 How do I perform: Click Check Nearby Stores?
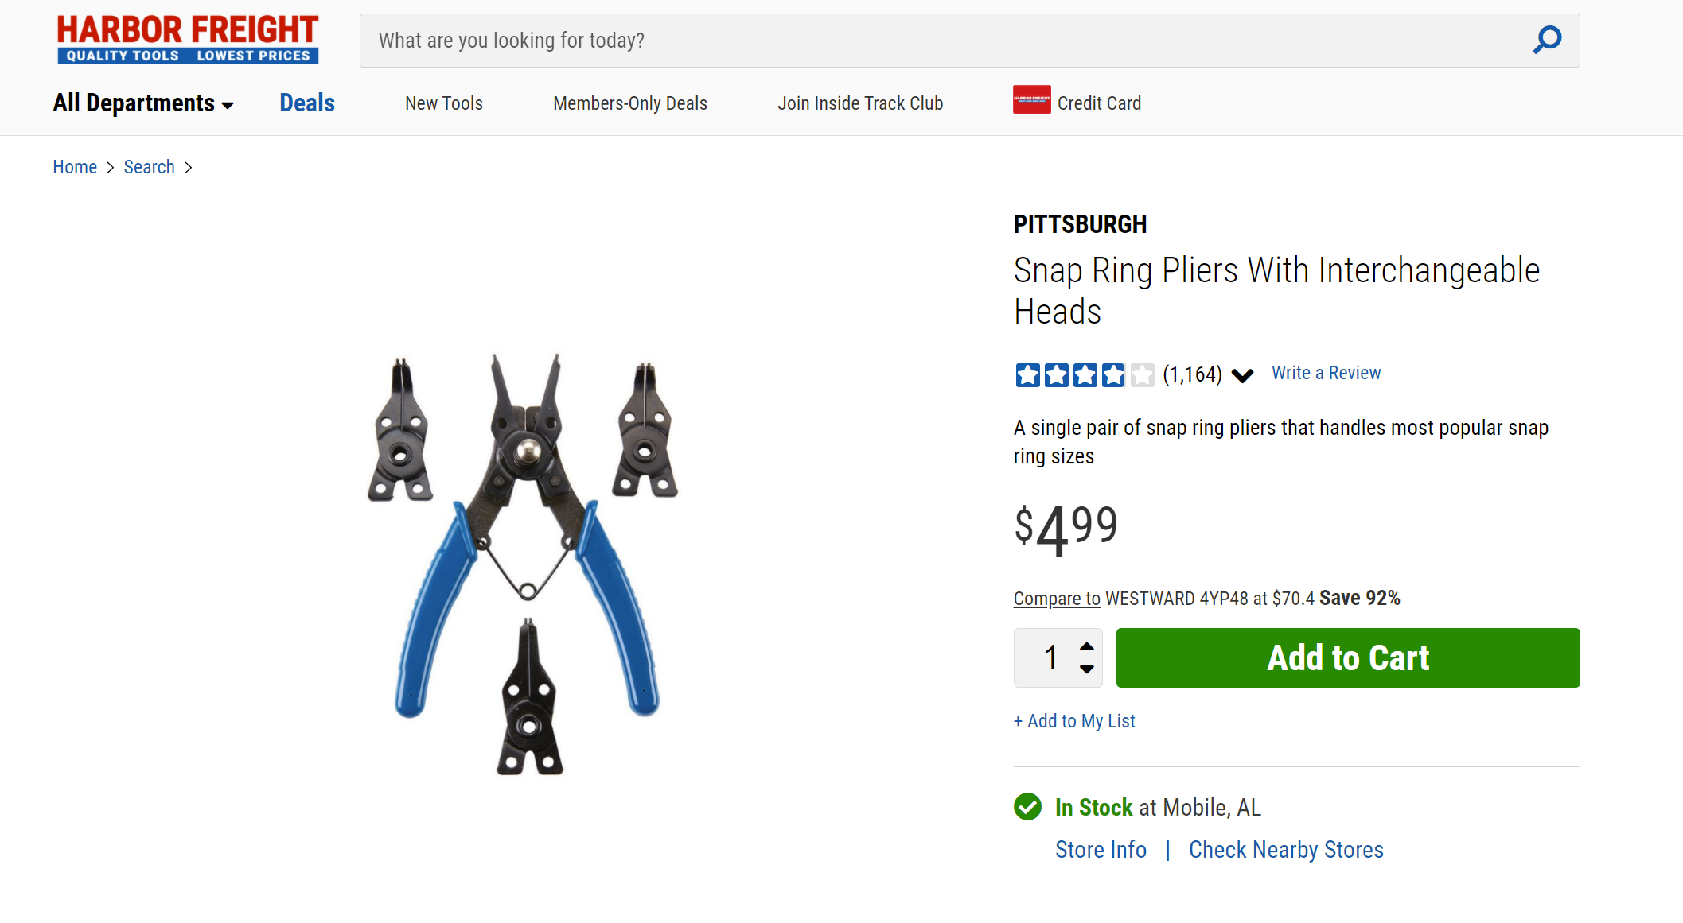(1286, 850)
